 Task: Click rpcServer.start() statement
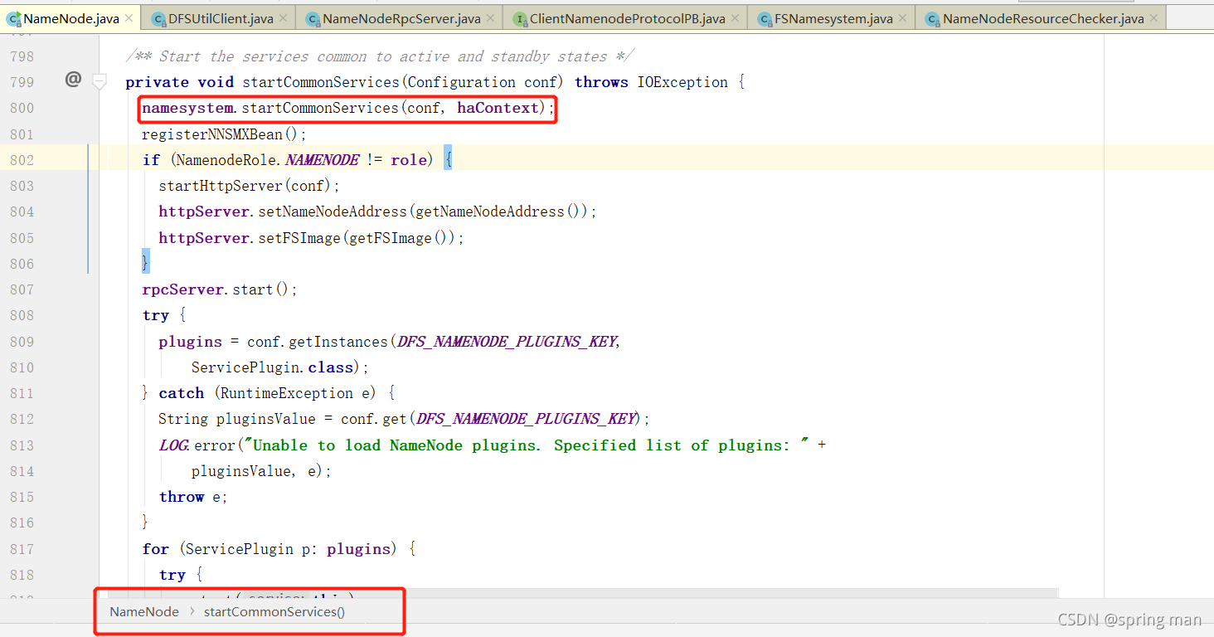[x=220, y=289]
